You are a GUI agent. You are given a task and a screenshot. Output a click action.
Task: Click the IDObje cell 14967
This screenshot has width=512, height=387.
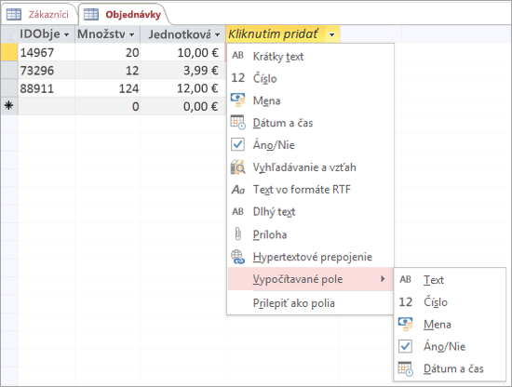(x=47, y=52)
